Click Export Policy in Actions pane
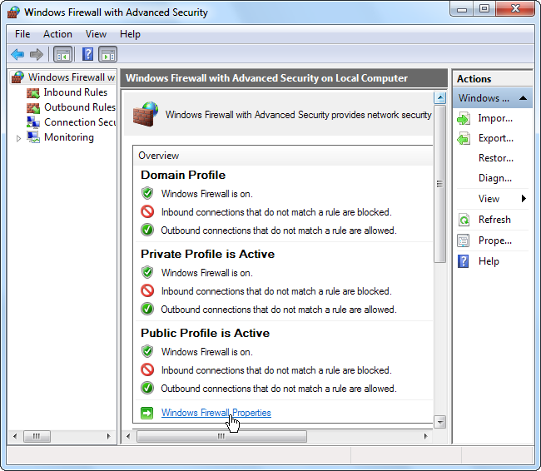Image resolution: width=541 pixels, height=471 pixels. 496,138
